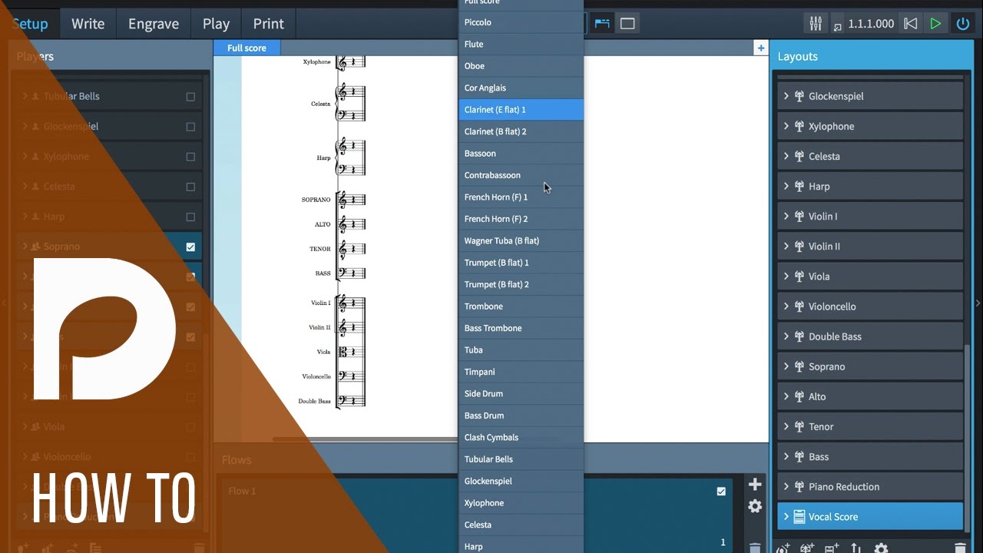Click the Tenor part layout icon

pyautogui.click(x=799, y=427)
